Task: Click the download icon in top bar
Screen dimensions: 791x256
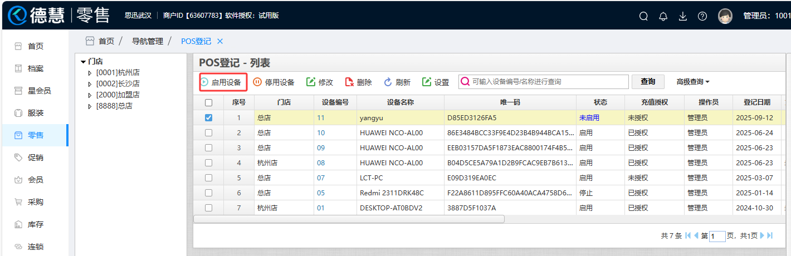Action: coord(682,16)
